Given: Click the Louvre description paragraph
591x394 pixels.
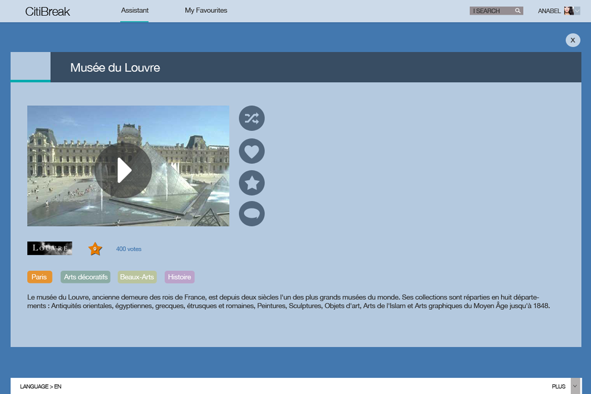Looking at the screenshot, I should [x=289, y=301].
